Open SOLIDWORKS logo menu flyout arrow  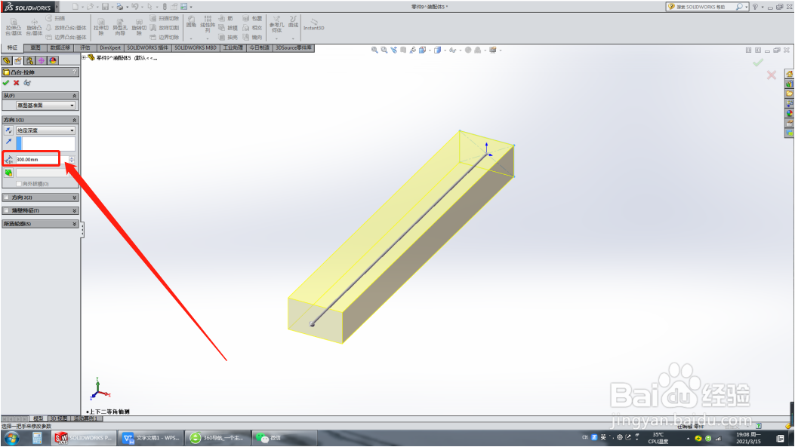[x=57, y=7]
